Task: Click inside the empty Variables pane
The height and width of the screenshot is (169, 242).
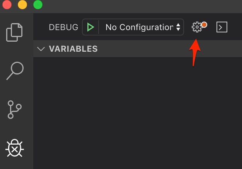Action: coord(138,113)
